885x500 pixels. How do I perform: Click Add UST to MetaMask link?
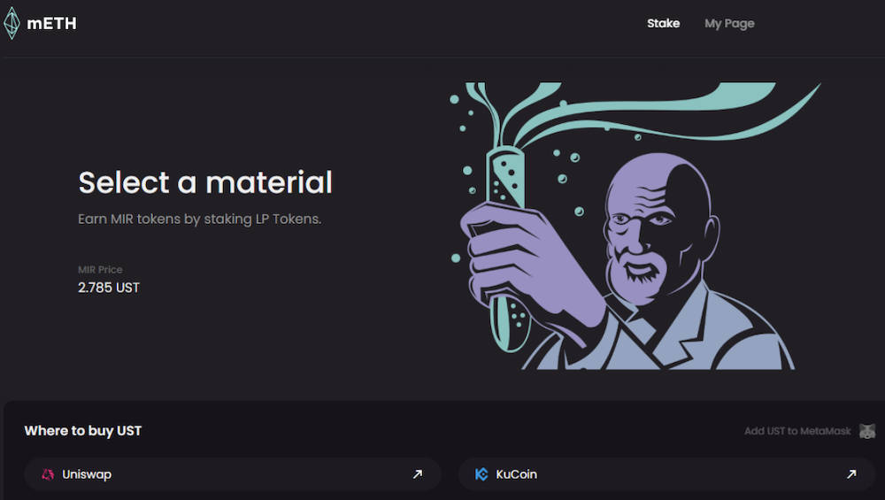coord(797,431)
